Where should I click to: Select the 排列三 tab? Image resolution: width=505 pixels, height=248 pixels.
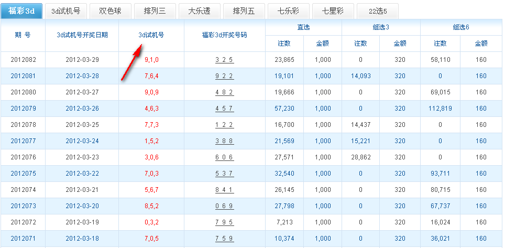pyautogui.click(x=155, y=12)
